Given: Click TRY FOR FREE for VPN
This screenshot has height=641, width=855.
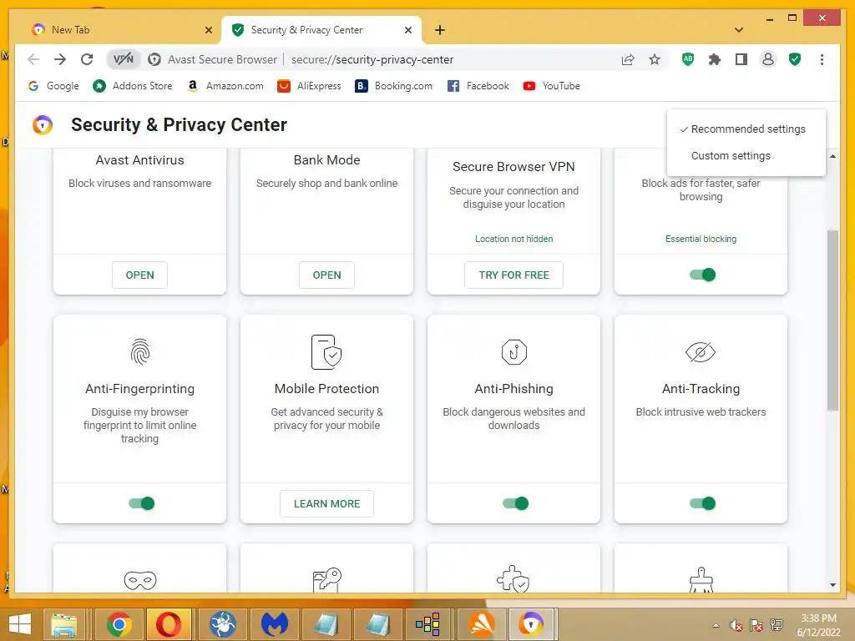Looking at the screenshot, I should tap(514, 275).
